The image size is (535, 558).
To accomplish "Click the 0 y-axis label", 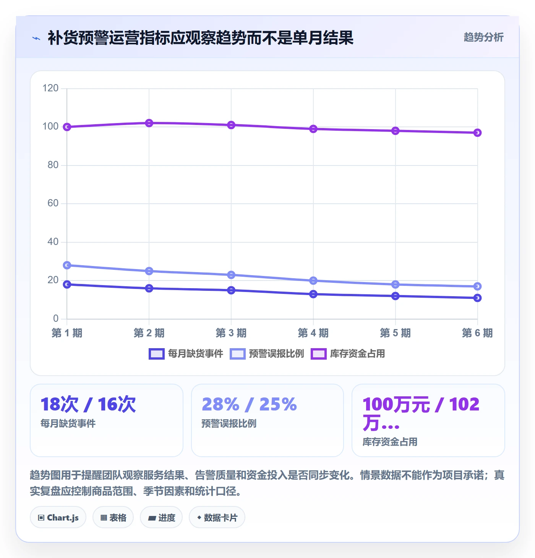I will (x=56, y=319).
